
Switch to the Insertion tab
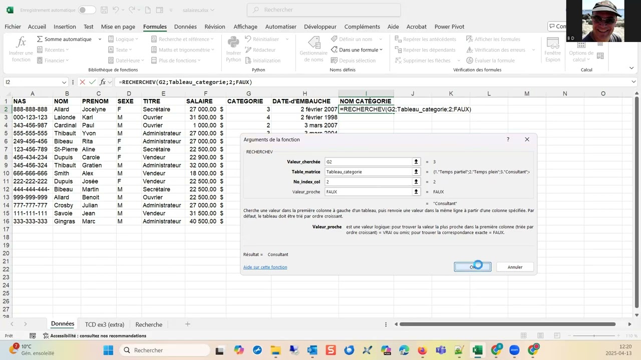pos(65,26)
